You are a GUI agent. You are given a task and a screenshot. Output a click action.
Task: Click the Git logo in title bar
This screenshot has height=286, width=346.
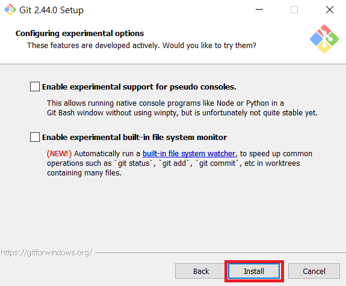click(x=10, y=10)
